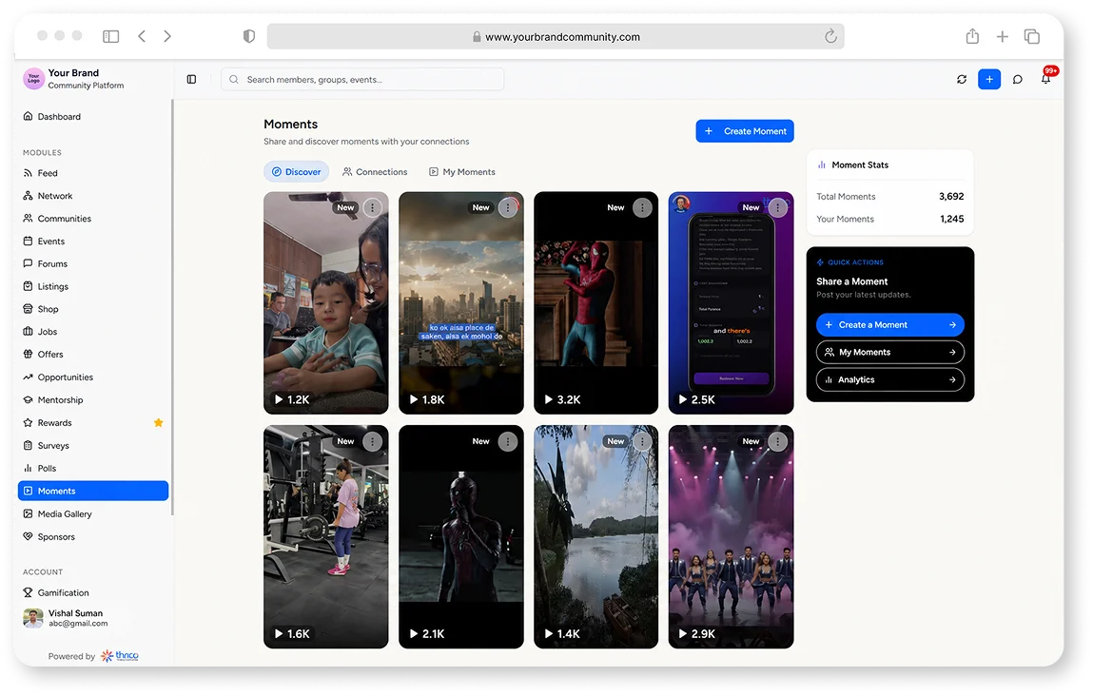1093x696 pixels.
Task: Open options menu on 2.5K moment
Action: 778,207
